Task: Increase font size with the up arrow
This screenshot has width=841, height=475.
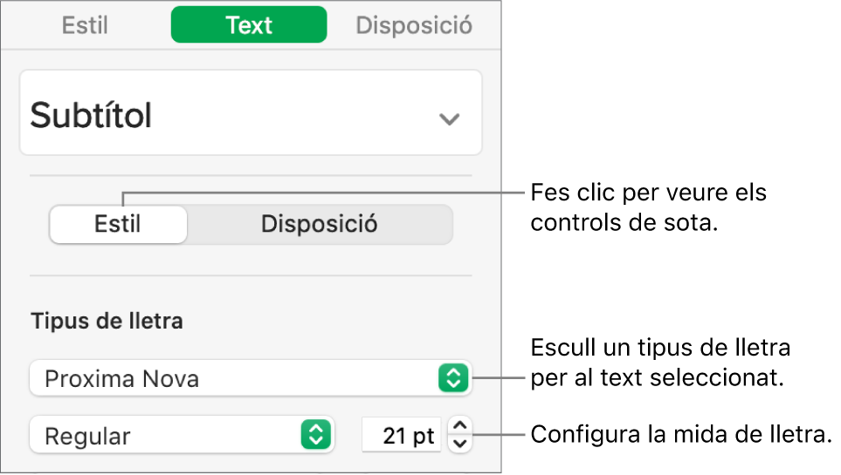Action: coord(462,424)
